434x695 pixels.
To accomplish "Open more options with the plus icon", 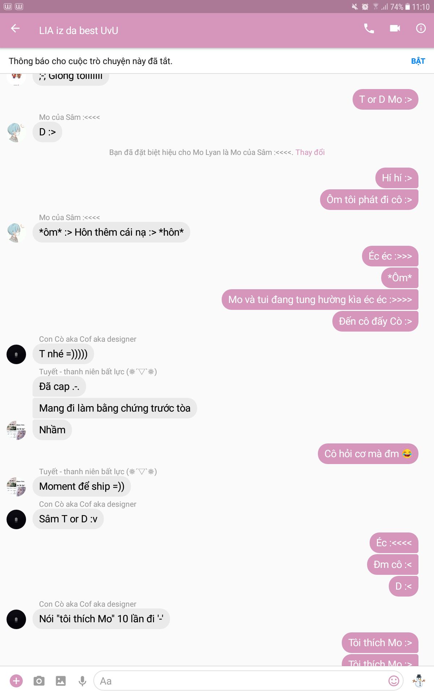I will [16, 681].
